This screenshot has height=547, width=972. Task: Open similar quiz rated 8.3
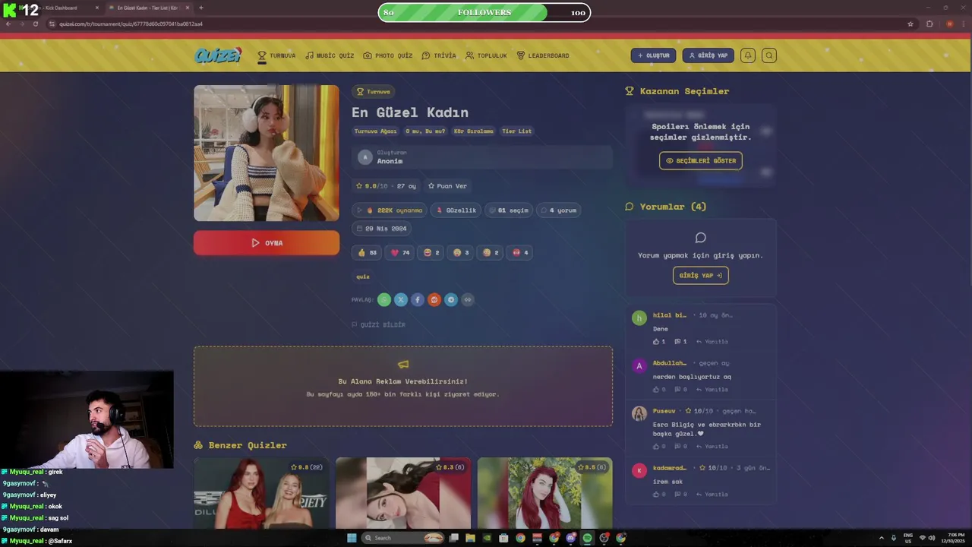[x=403, y=493]
